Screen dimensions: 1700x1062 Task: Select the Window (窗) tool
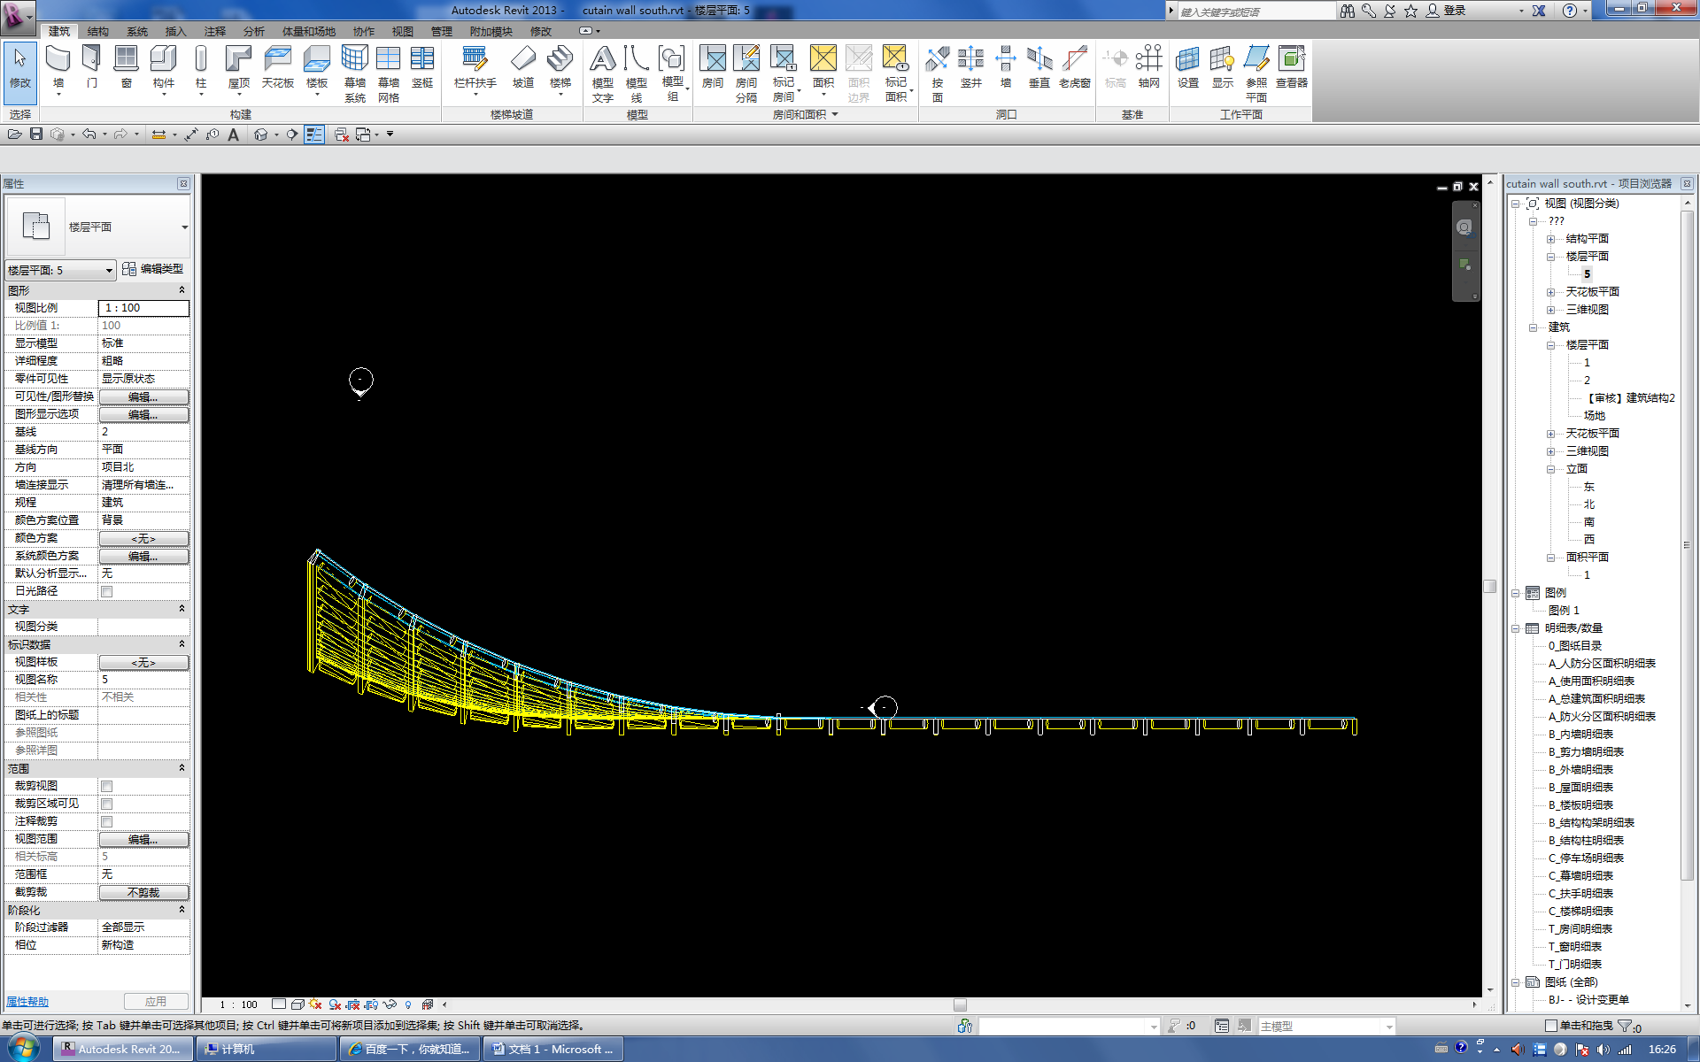coord(127,67)
